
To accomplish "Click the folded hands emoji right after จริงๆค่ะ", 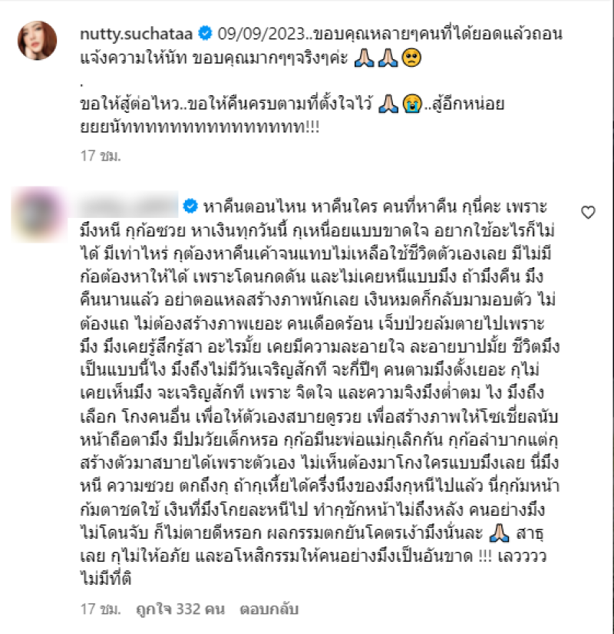I will pyautogui.click(x=365, y=58).
